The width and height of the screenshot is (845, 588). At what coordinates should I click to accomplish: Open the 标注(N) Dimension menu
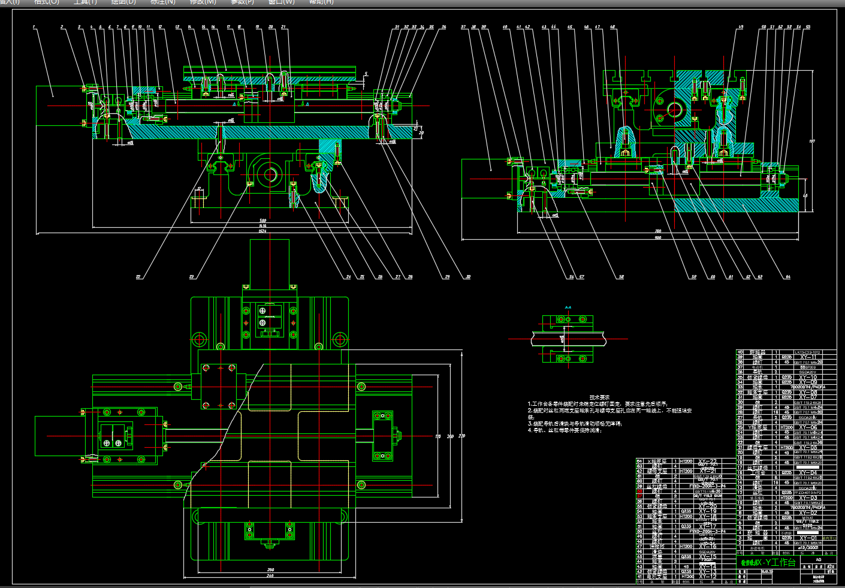click(x=162, y=2)
